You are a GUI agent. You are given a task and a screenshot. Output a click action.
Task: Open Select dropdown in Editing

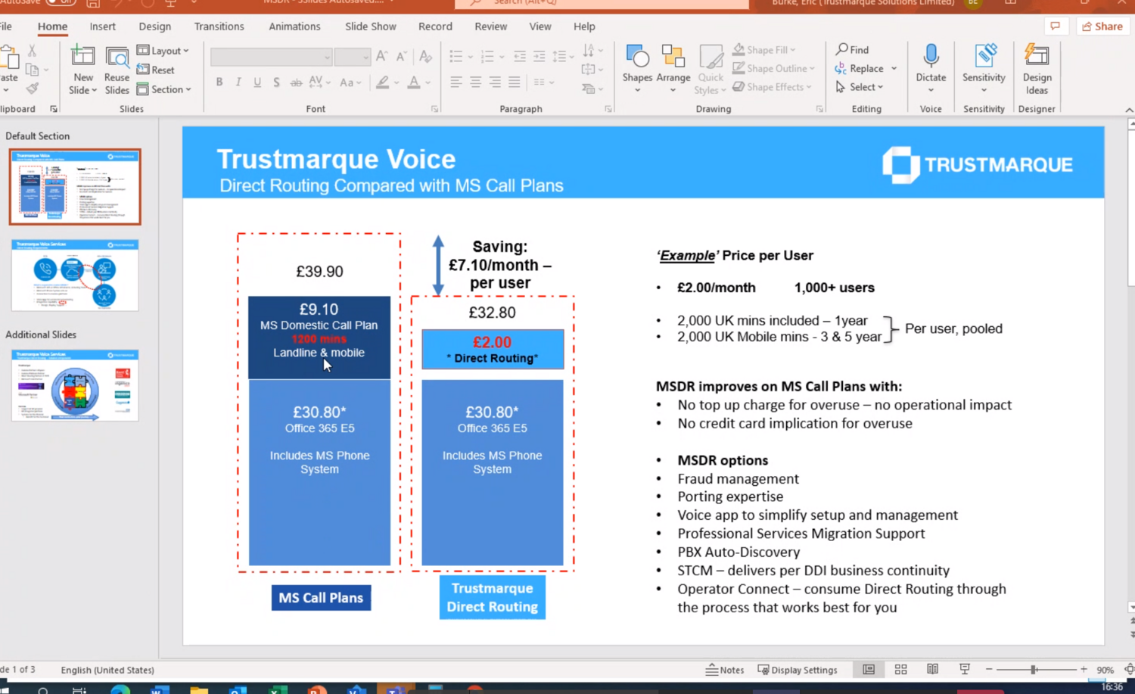[x=860, y=87]
